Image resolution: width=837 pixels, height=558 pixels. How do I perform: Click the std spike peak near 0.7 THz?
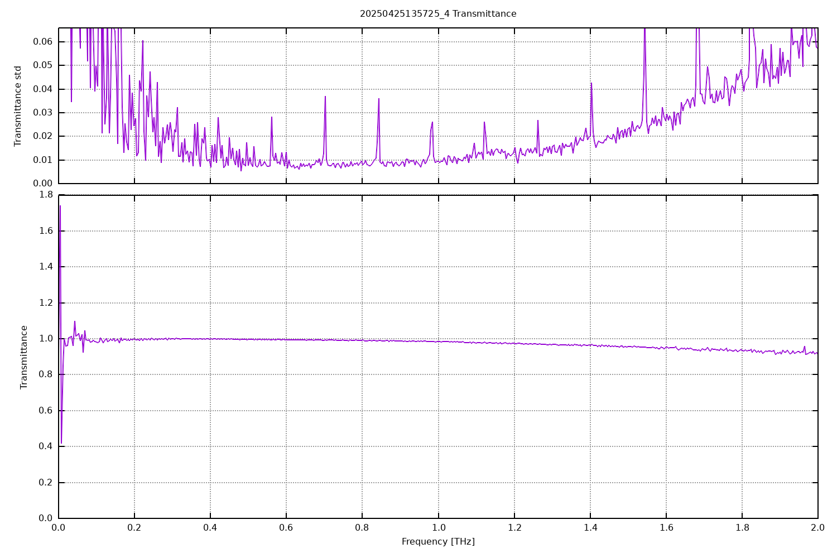click(325, 97)
